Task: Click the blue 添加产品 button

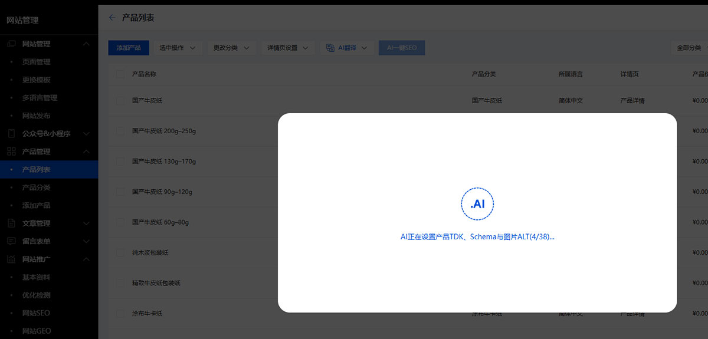Action: point(129,48)
